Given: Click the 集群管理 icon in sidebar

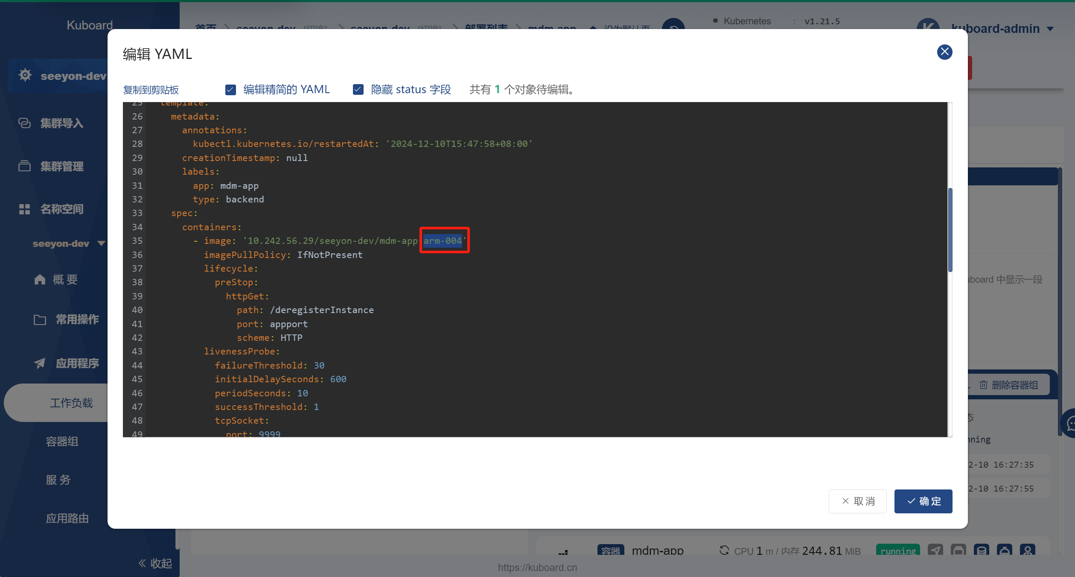Looking at the screenshot, I should click(25, 166).
